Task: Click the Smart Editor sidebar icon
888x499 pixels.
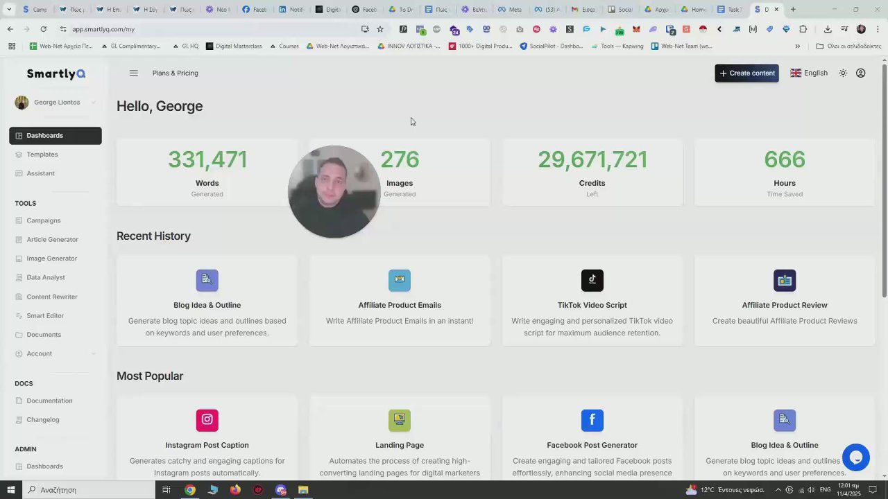Action: pyautogui.click(x=19, y=316)
